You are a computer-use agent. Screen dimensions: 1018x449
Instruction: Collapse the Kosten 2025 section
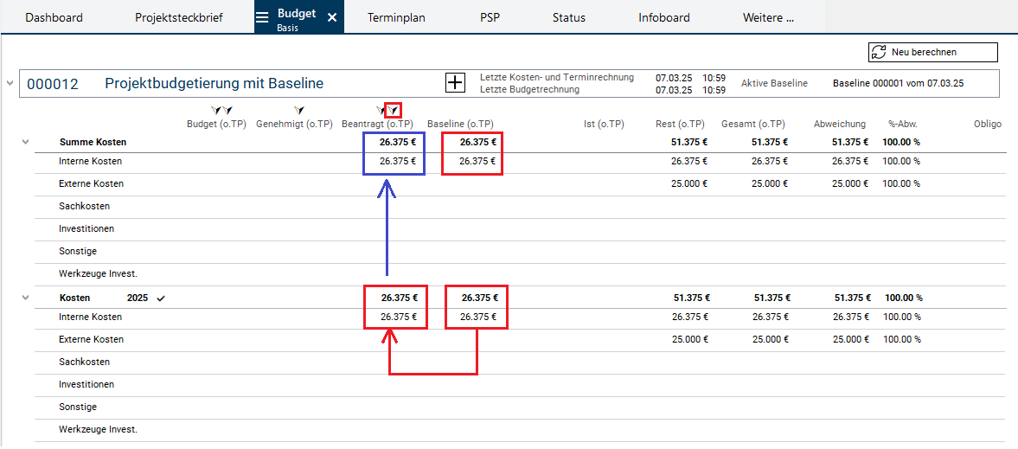coord(25,298)
